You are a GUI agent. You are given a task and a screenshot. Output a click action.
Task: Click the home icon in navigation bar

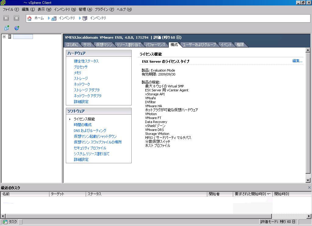point(30,18)
